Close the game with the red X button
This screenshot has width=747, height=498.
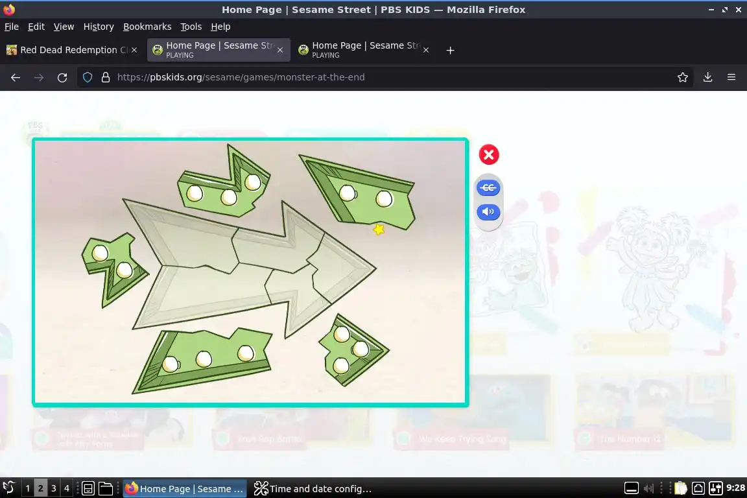click(488, 154)
